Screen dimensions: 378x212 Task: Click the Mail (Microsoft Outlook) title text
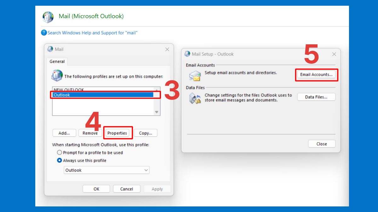[x=91, y=16]
